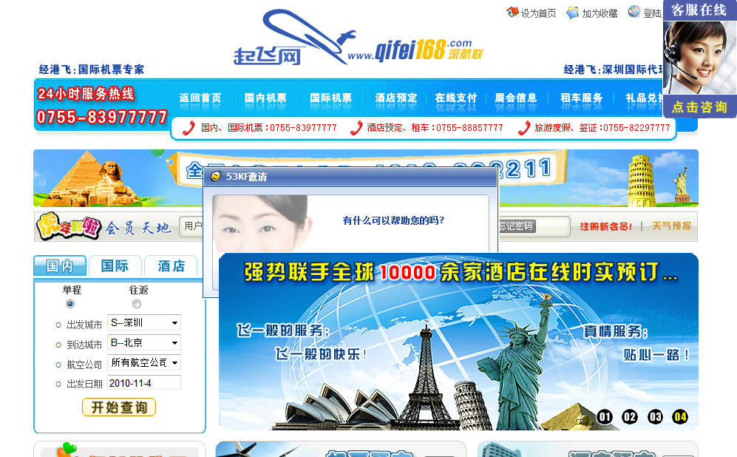737x457 pixels.
Task: Click the red phone icon before 酒店预定、租车
Action: (x=356, y=128)
